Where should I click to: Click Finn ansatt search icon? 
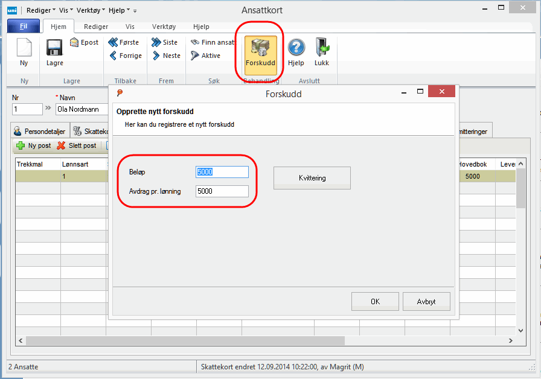(x=194, y=43)
